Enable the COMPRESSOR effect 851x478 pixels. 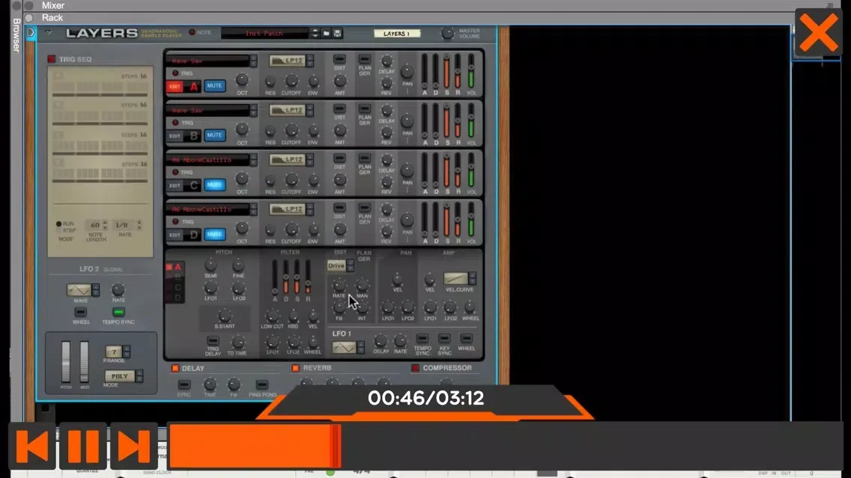tap(415, 368)
